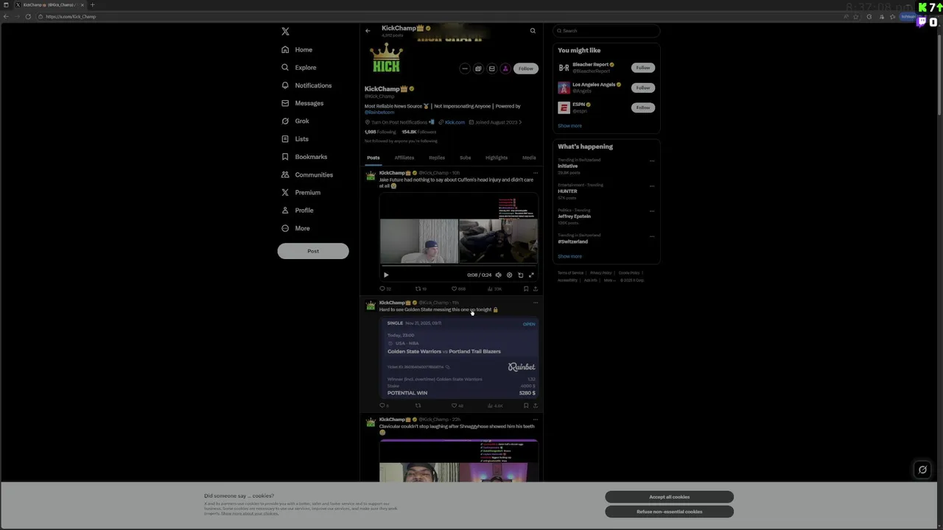Click the Post button
Viewport: 943px width, 530px height.
point(313,251)
